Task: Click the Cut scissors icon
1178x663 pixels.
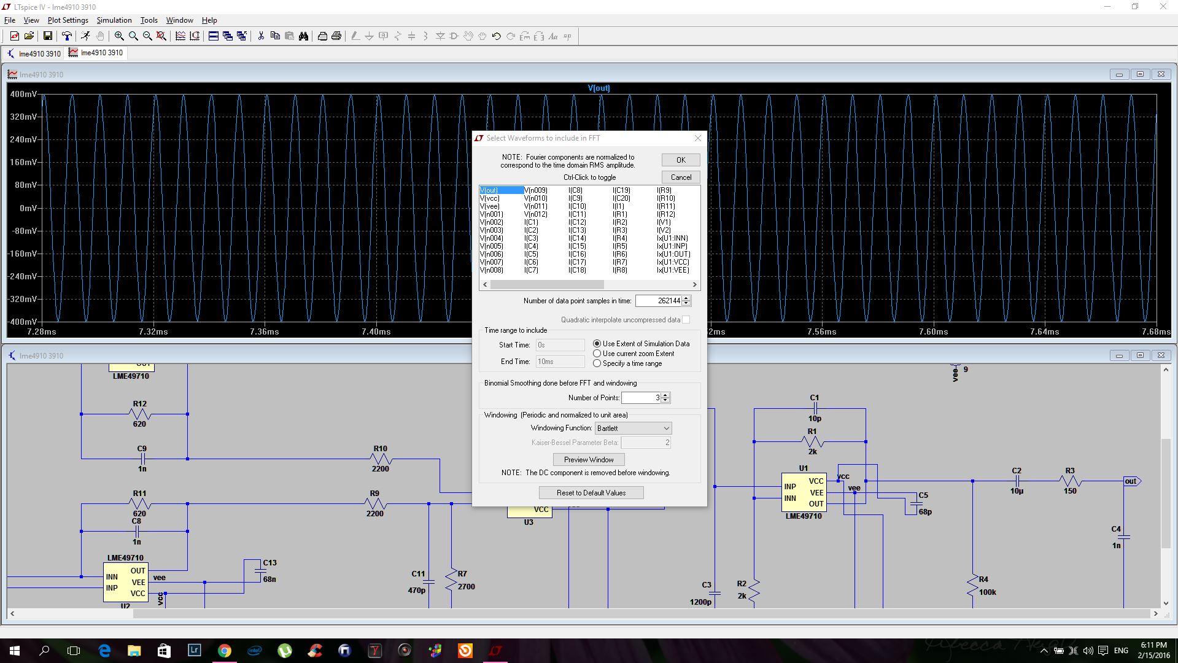Action: pyautogui.click(x=261, y=36)
